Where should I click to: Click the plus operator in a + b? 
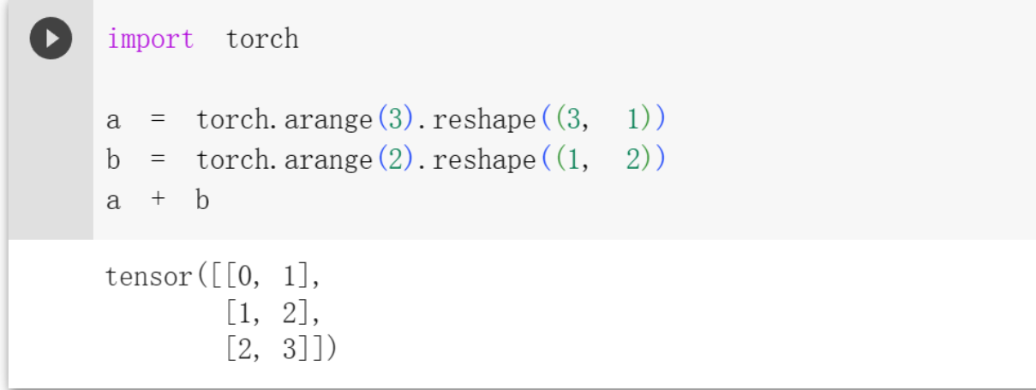(158, 201)
